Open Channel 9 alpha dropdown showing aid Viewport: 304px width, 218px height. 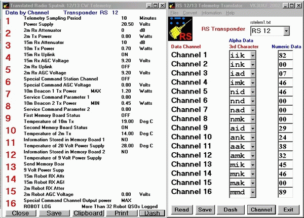(253, 128)
